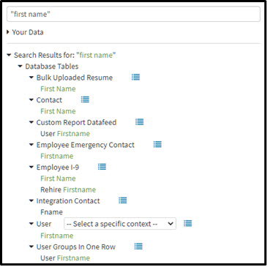
Task: Click list icon next to Employee I-9
Action: click(x=102, y=167)
